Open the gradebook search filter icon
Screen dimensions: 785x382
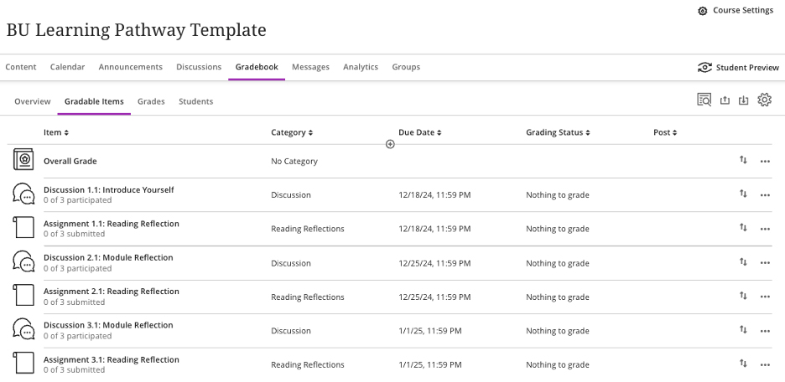704,101
